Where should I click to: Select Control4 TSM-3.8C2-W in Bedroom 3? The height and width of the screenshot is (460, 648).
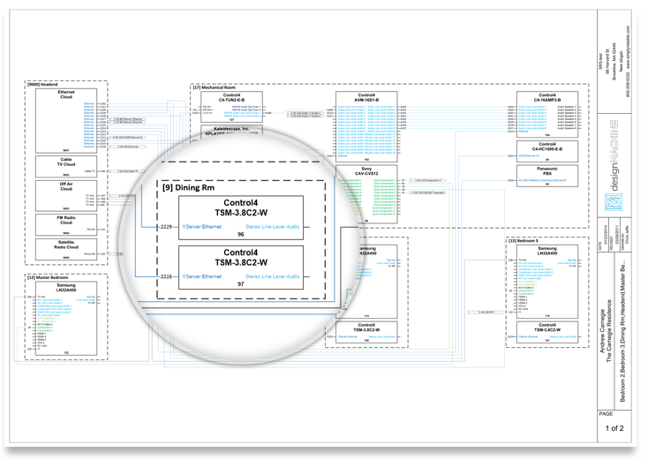coord(547,332)
